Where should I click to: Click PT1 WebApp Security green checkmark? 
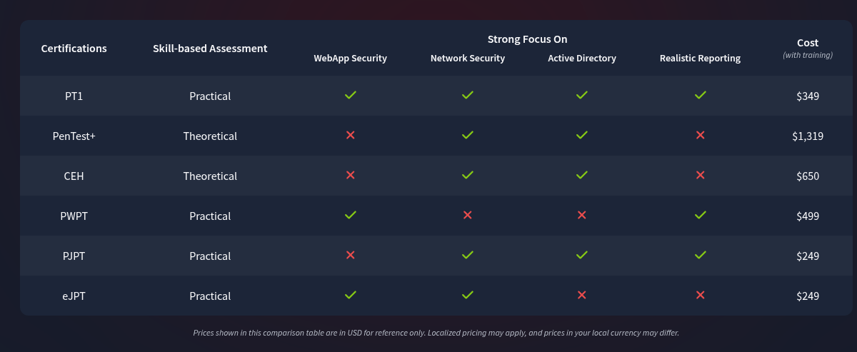(350, 95)
